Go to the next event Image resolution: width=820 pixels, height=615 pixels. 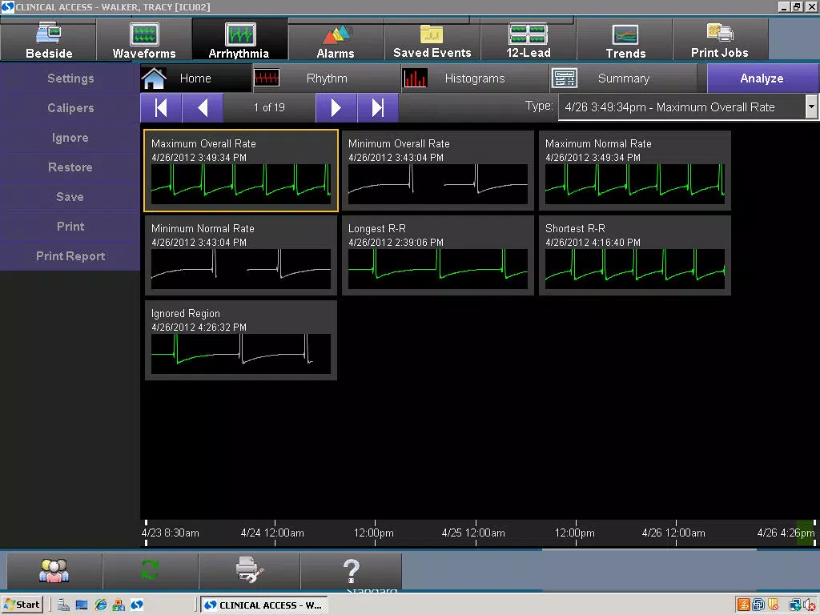(x=336, y=108)
